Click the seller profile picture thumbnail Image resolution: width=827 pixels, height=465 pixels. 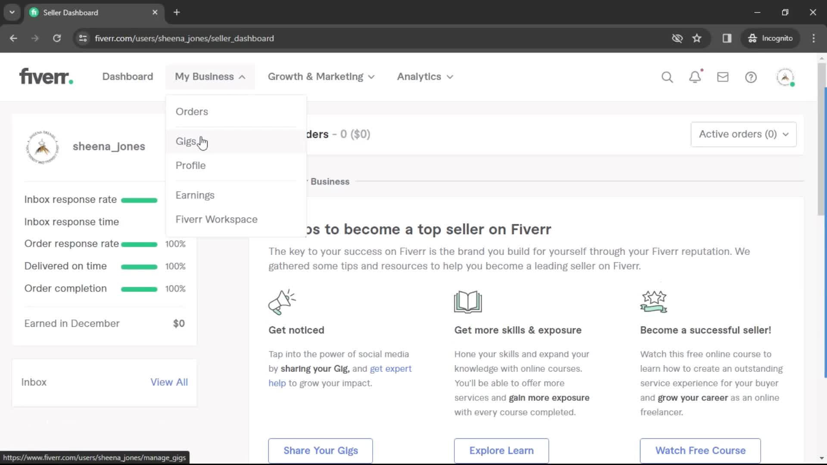click(42, 146)
